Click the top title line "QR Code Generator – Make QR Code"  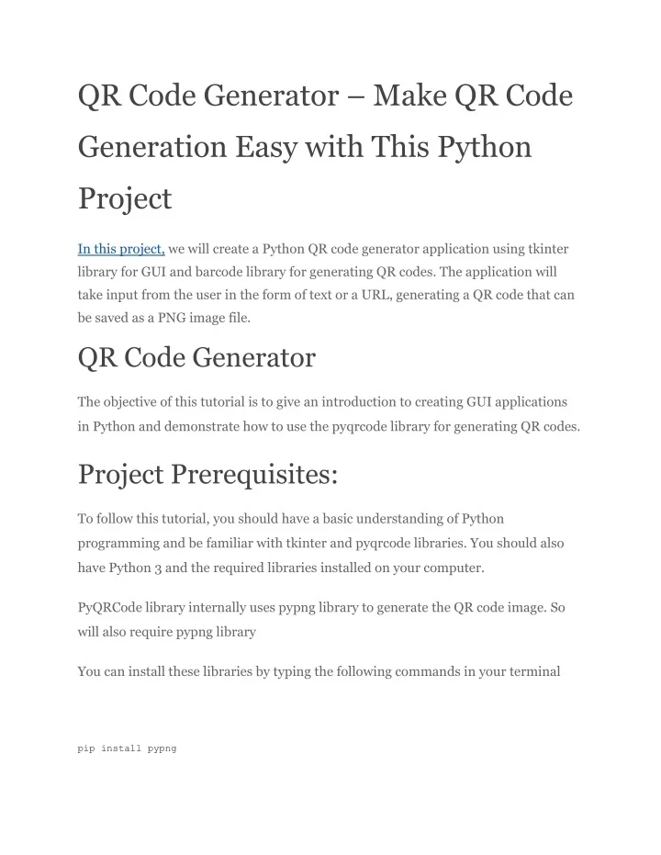(325, 96)
